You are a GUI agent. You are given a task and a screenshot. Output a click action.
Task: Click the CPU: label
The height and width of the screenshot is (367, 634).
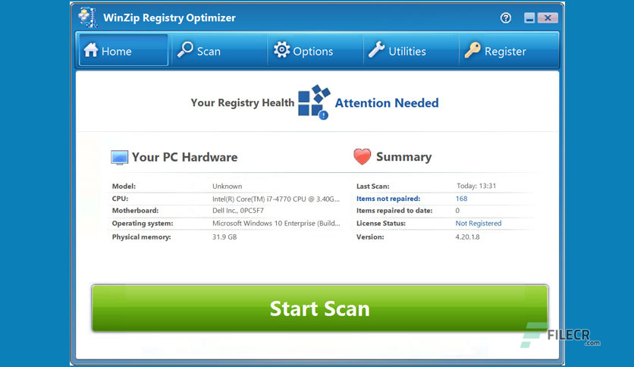pyautogui.click(x=120, y=199)
